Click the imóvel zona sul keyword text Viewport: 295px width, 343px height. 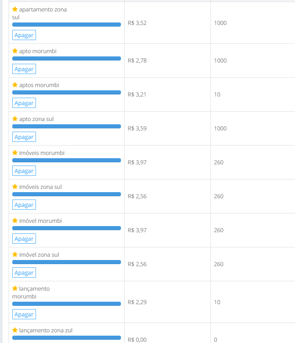tap(39, 255)
